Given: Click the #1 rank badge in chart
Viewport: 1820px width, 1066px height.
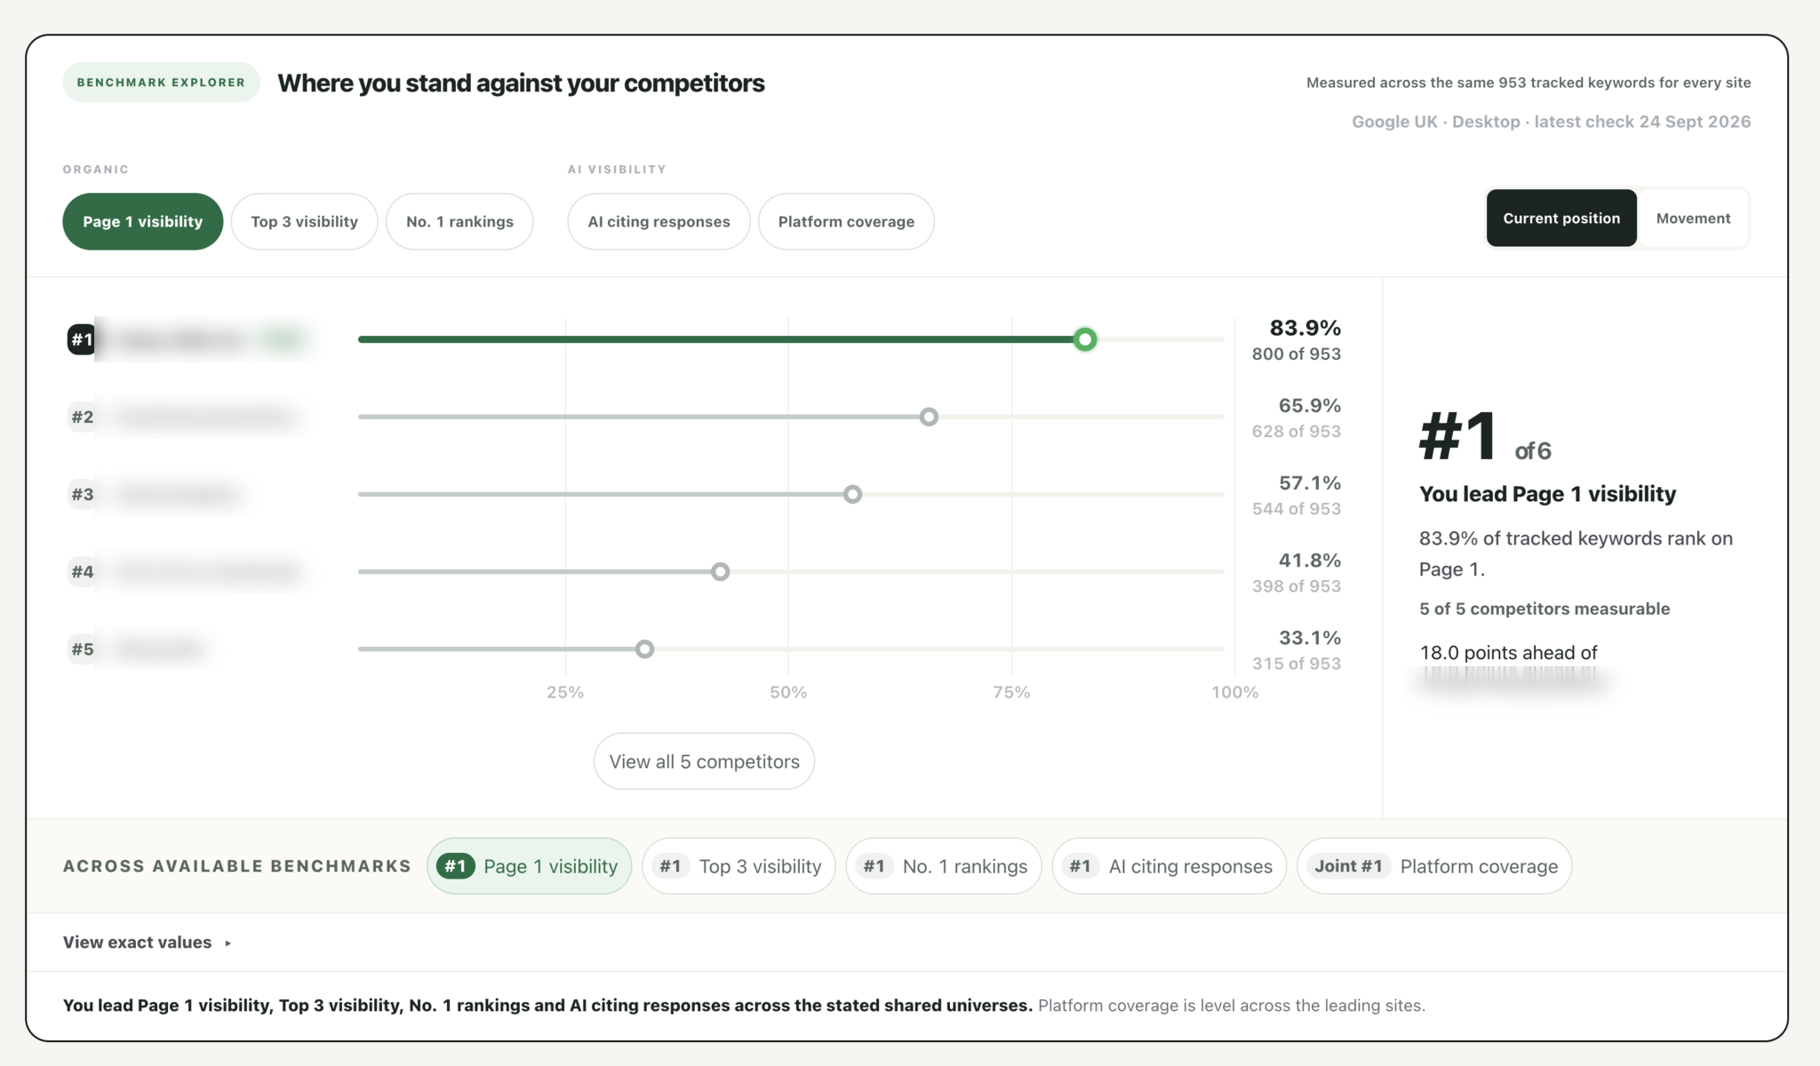Looking at the screenshot, I should click(82, 339).
